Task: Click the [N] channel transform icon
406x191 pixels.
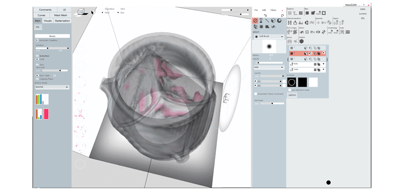Action: click(312, 23)
